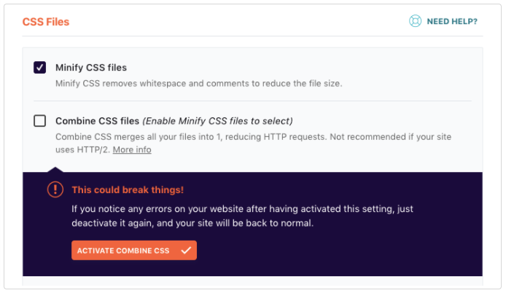The height and width of the screenshot is (293, 506).
Task: Enable the Combine CSS files checkbox
Action: 39,121
